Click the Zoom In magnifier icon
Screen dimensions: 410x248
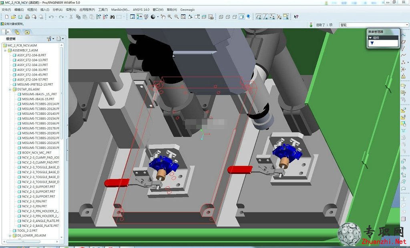click(170, 17)
